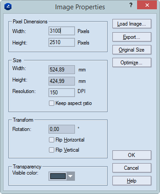Image resolution: width=160 pixels, height=194 pixels.
Task: Click the Transform group label
Action: tap(23, 120)
